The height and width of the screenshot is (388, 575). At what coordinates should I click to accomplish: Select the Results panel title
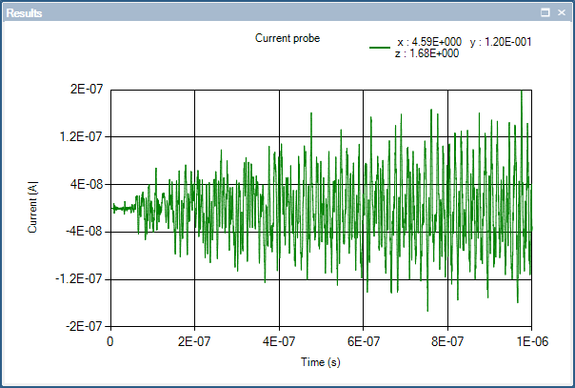pyautogui.click(x=24, y=13)
